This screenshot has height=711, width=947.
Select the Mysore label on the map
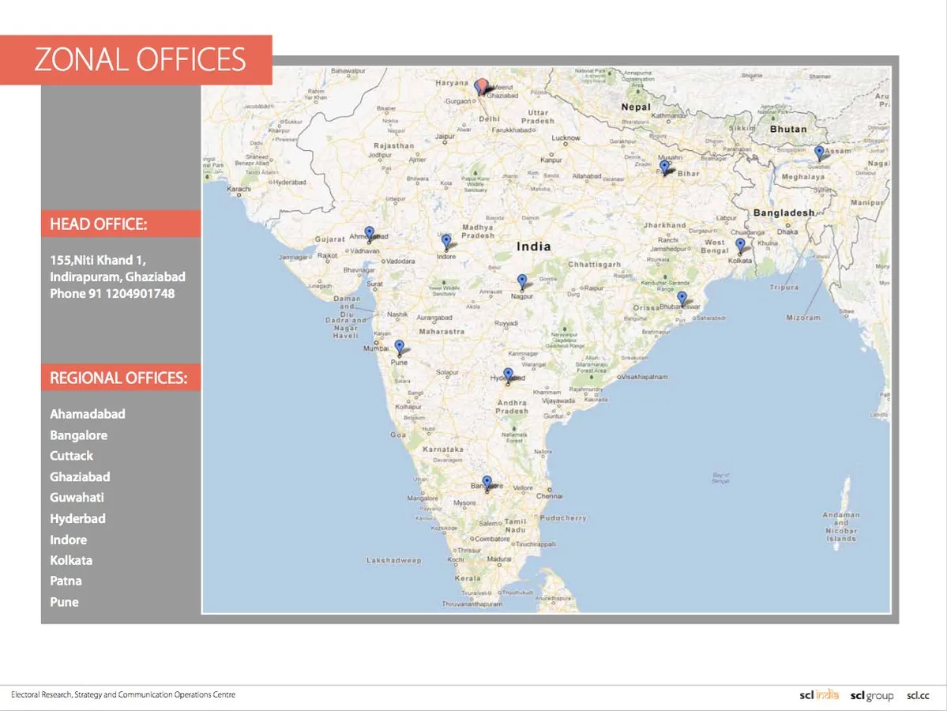pyautogui.click(x=464, y=503)
